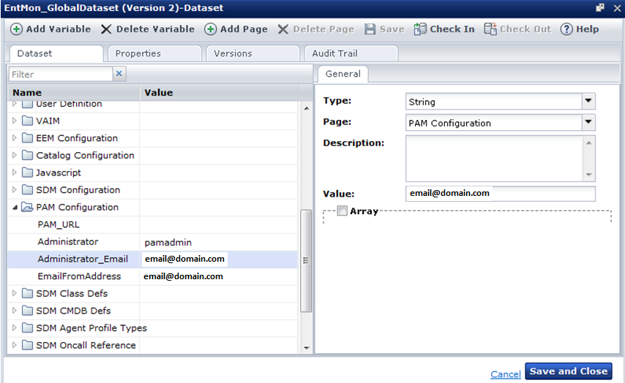The image size is (625, 383).
Task: Click the Description text area
Action: coord(494,159)
